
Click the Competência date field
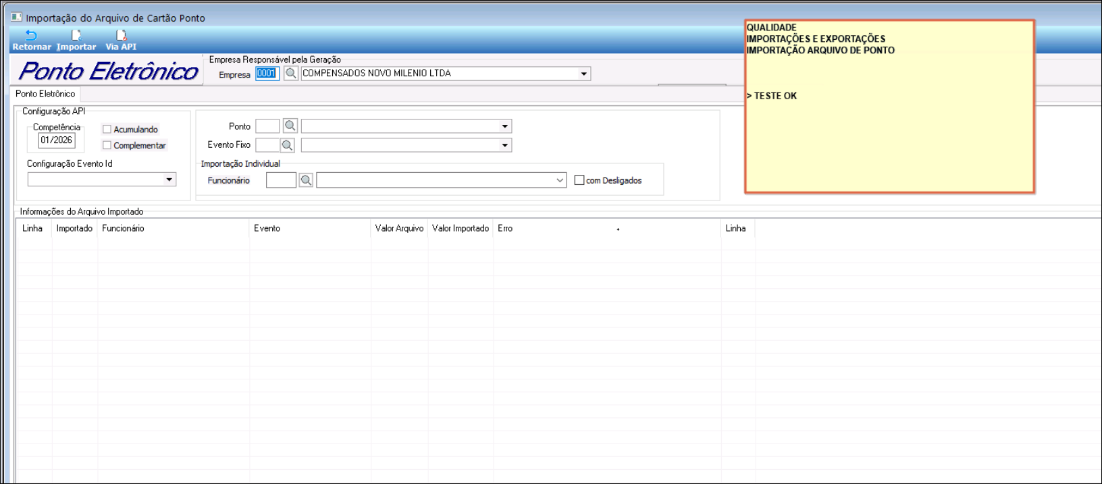57,140
